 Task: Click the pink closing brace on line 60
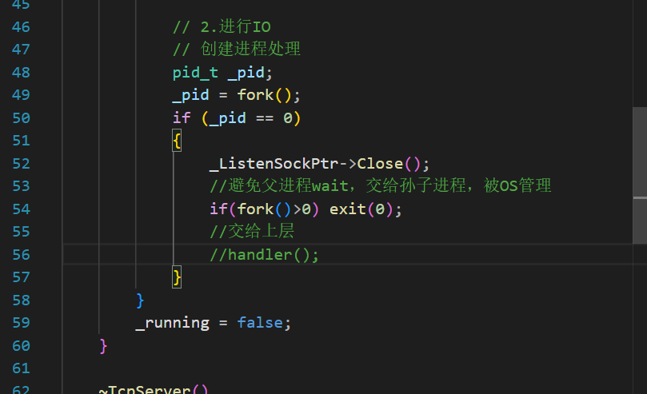(103, 346)
